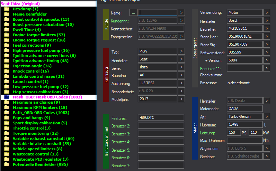Select Variable intake camshaft (59) entry
The width and height of the screenshot is (276, 171).
[42, 144]
